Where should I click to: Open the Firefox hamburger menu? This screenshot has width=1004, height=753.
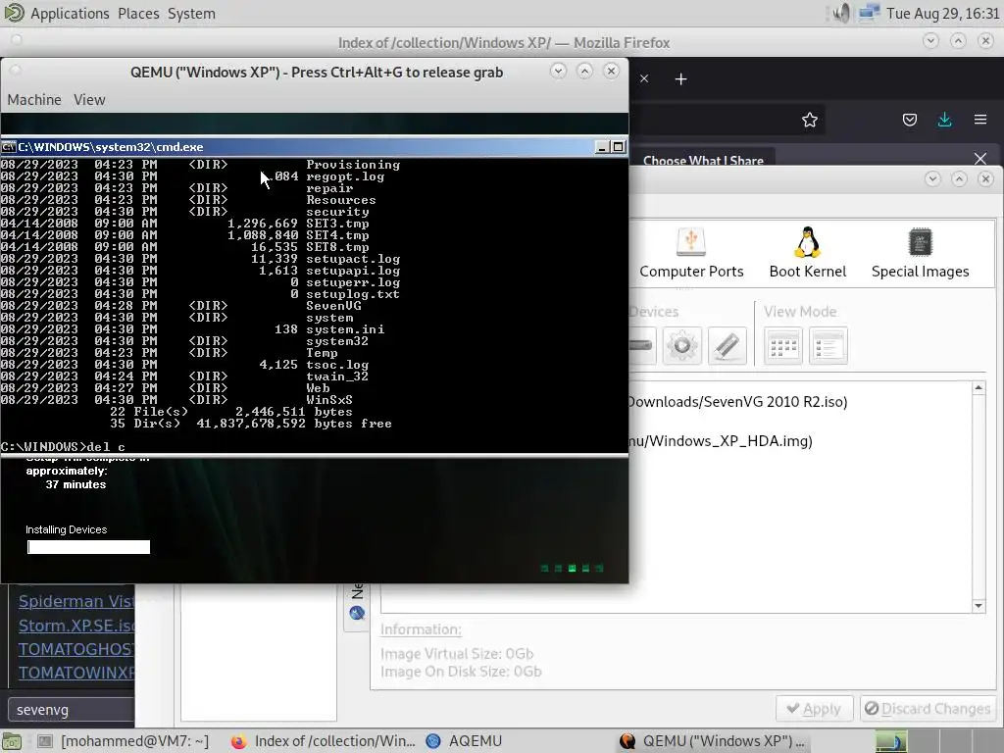click(x=979, y=120)
